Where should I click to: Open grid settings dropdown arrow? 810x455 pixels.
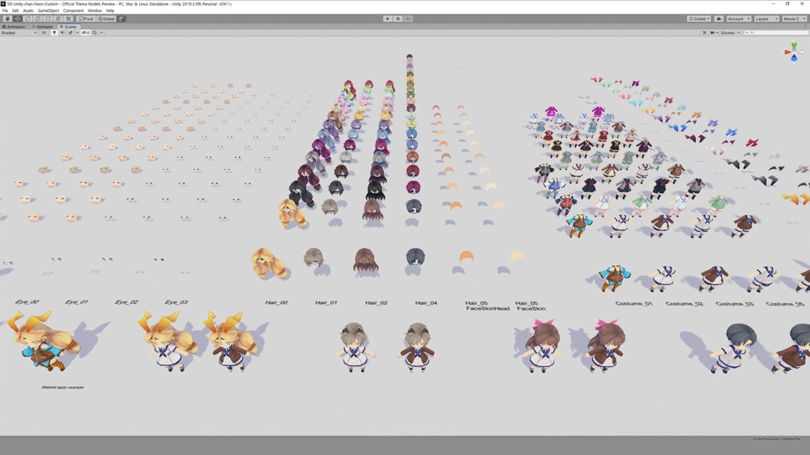(101, 32)
